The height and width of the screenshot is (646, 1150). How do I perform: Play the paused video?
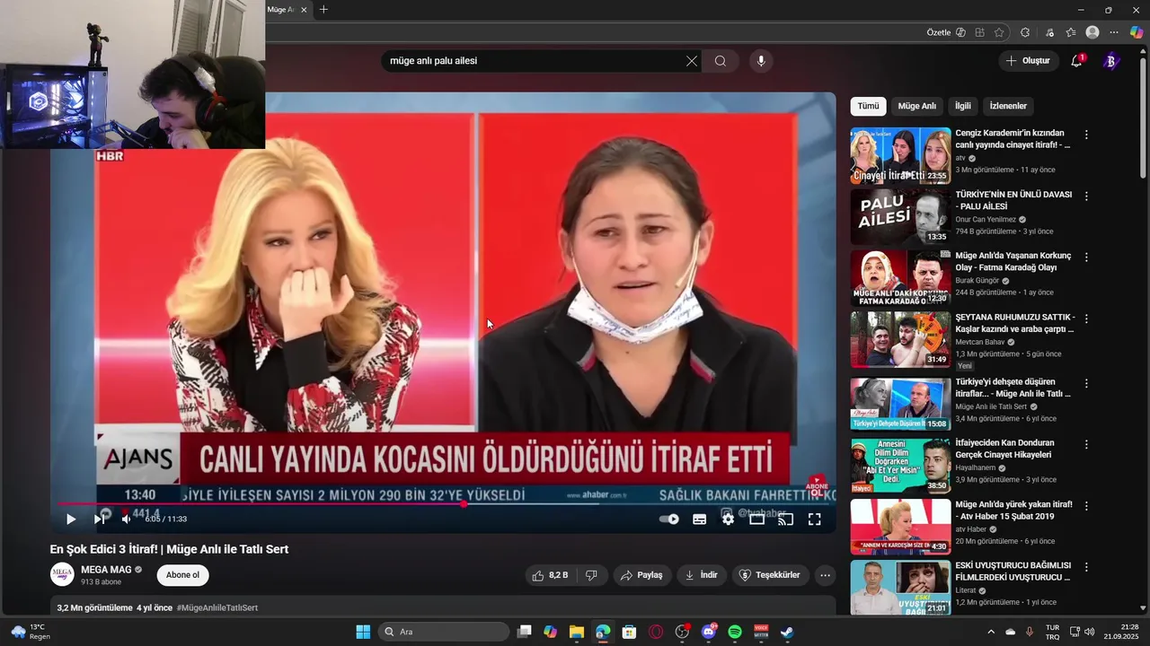(x=71, y=519)
